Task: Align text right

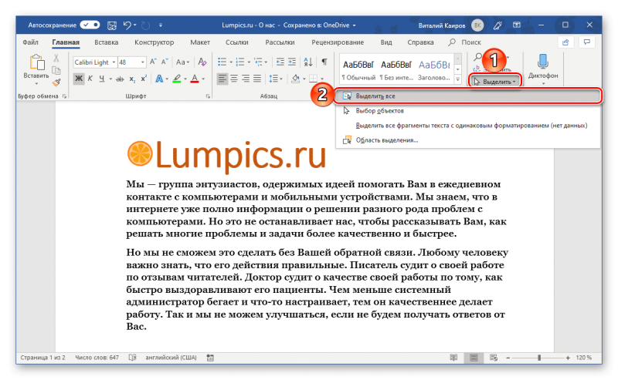Action: point(246,79)
